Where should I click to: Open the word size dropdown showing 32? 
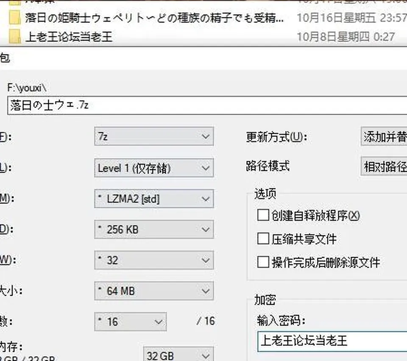[x=154, y=260]
